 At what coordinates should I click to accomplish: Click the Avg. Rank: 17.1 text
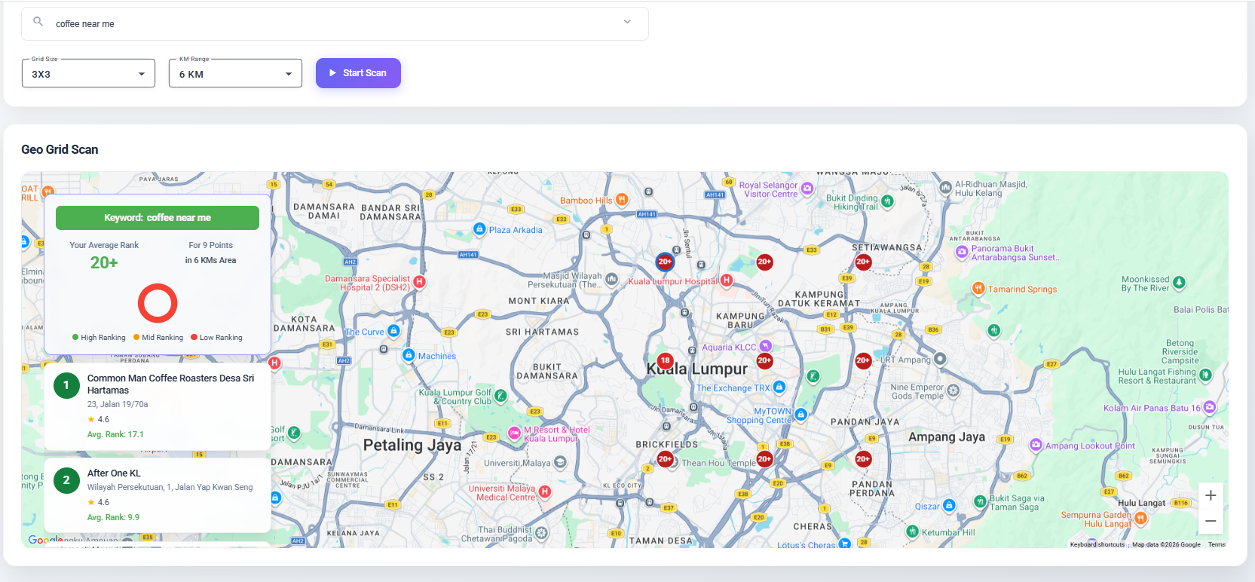coord(115,434)
